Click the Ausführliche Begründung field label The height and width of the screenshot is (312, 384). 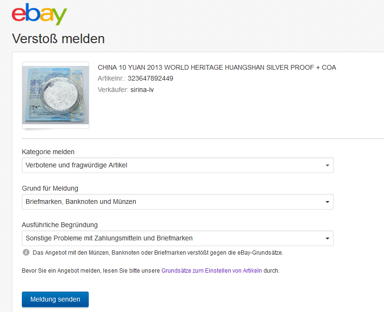(x=60, y=225)
